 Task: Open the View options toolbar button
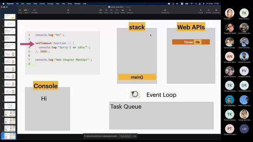click(20, 11)
